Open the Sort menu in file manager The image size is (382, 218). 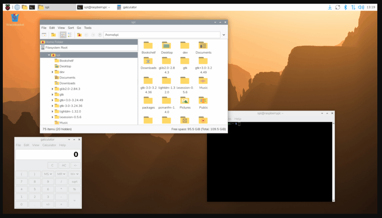pos(70,28)
